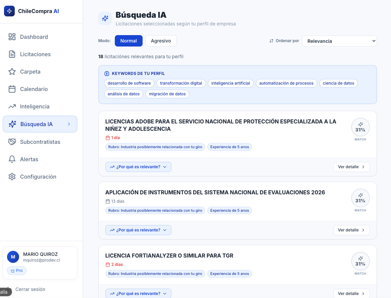391x298 pixels.
Task: Click the Configuración gear icon
Action: [12, 177]
